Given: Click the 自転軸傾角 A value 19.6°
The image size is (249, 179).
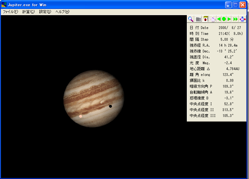Looking at the screenshot, I should pos(229,92).
